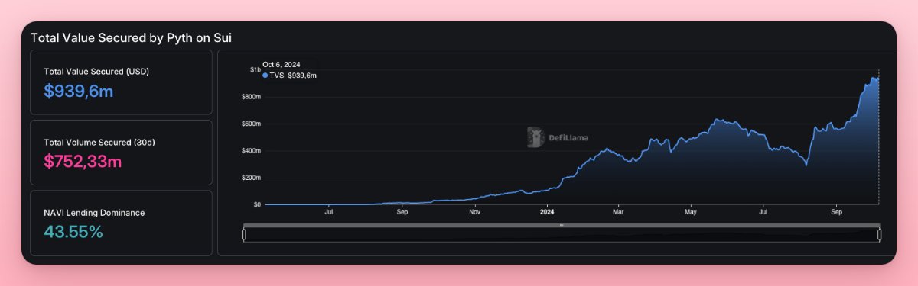Select the right range slider handle
The image size is (918, 286).
click(879, 235)
